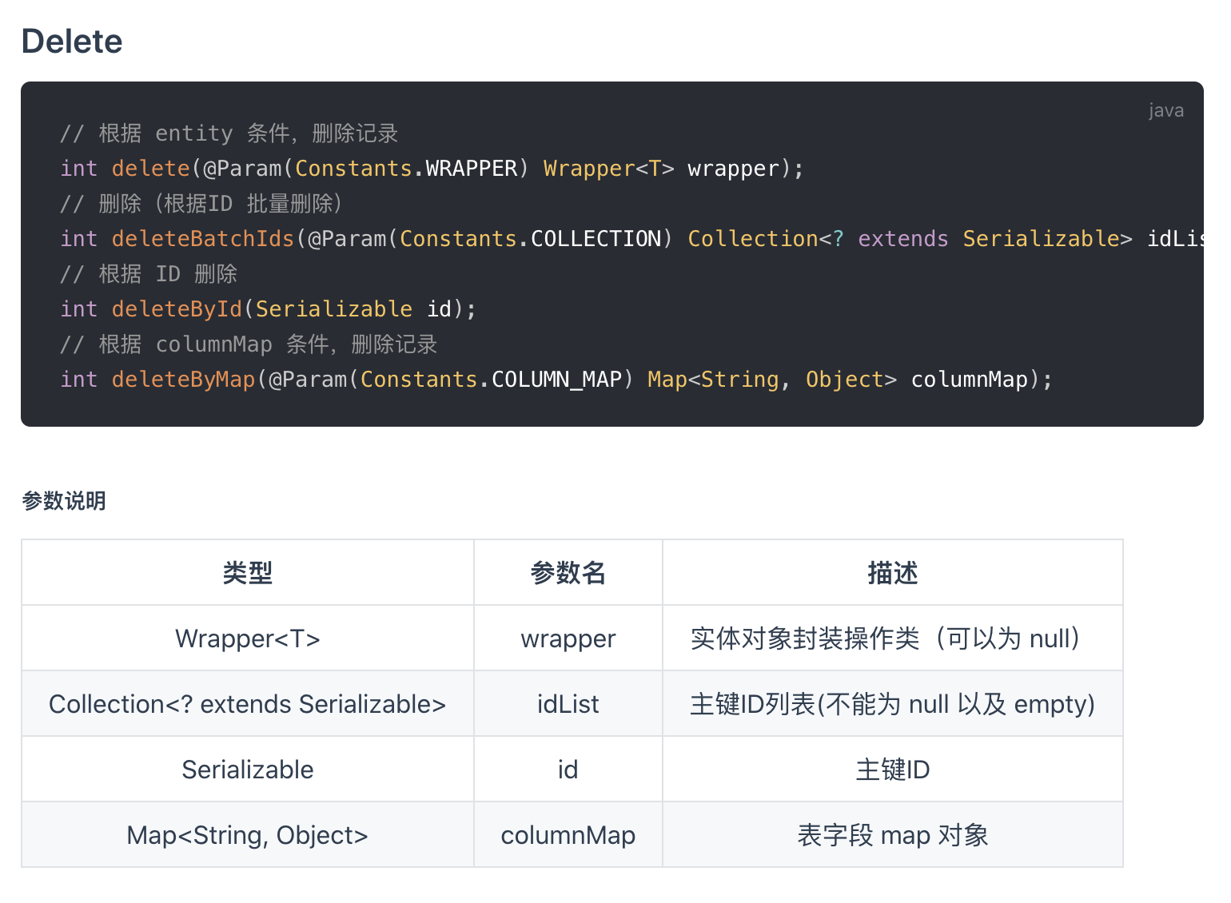Click the 'idList' parameter name cell

coord(568,704)
